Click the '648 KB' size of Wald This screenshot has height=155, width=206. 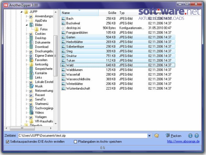pyautogui.click(x=111, y=65)
